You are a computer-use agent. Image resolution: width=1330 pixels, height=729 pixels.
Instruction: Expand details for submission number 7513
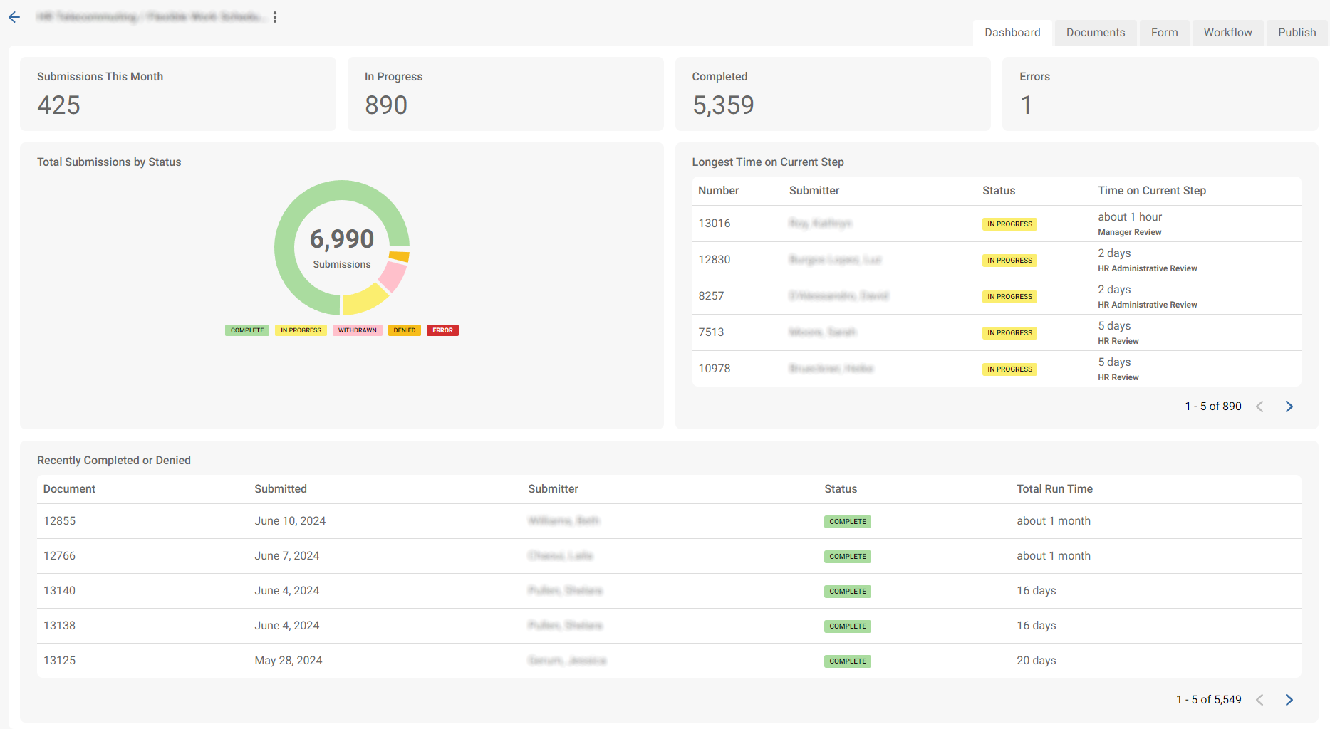711,332
